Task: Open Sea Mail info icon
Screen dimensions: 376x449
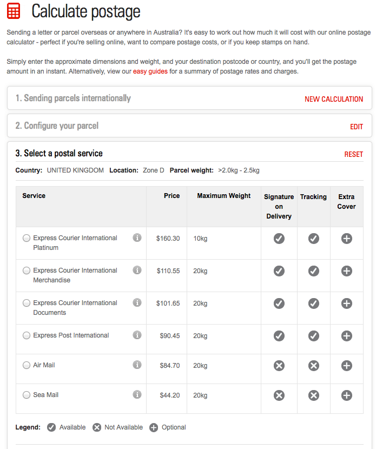Action: pos(137,394)
